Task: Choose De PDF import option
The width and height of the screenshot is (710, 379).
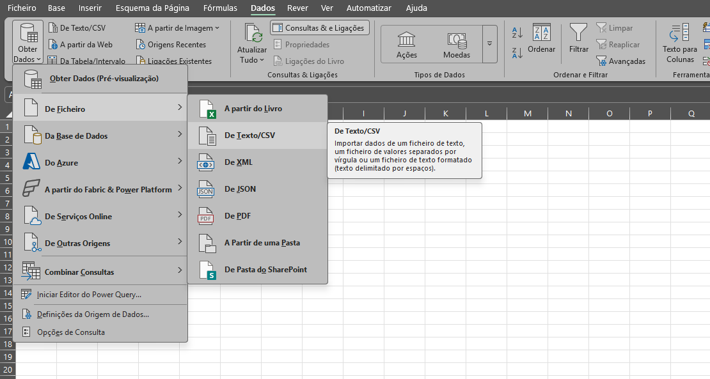Action: 257,216
